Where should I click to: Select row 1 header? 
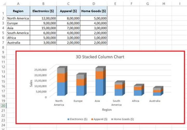(x=3, y=11)
